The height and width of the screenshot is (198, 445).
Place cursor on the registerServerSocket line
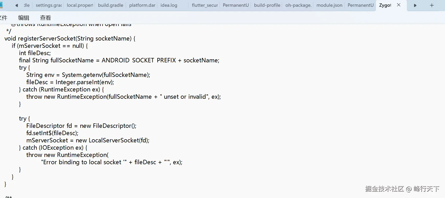[x=70, y=38]
